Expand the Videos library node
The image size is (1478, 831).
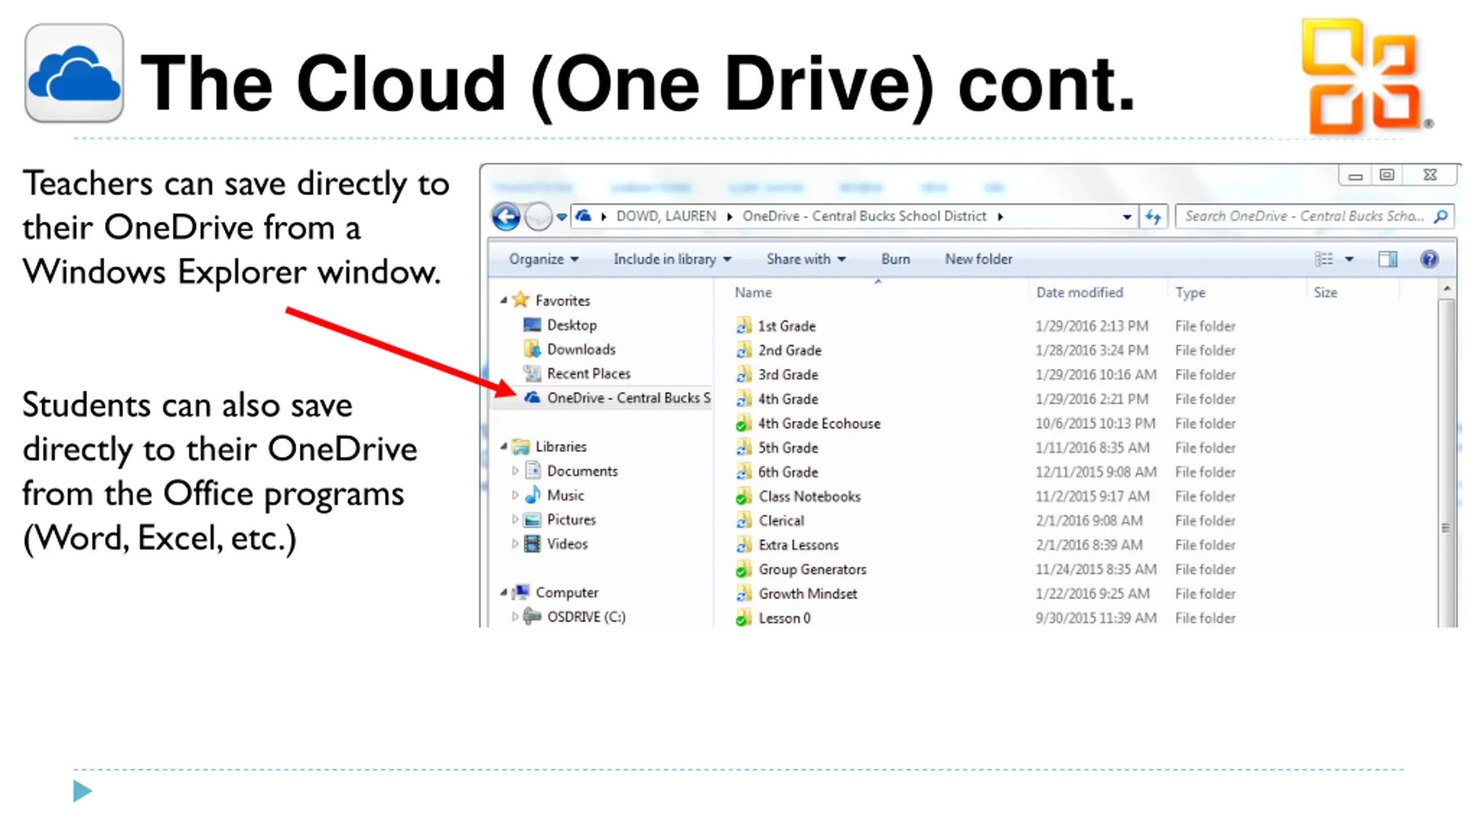(515, 544)
